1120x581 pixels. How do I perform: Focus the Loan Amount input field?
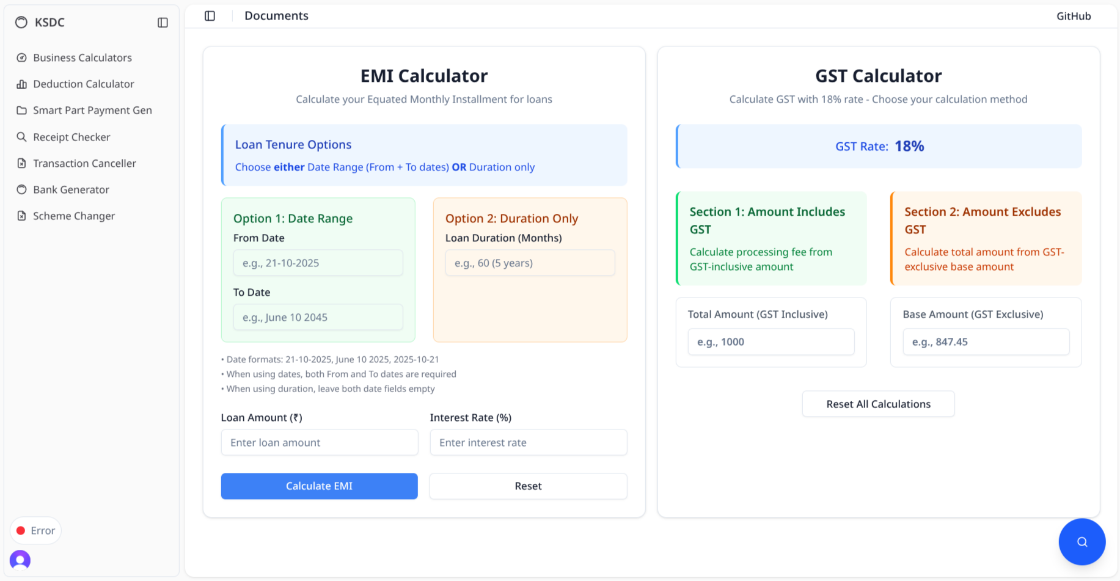[320, 442]
